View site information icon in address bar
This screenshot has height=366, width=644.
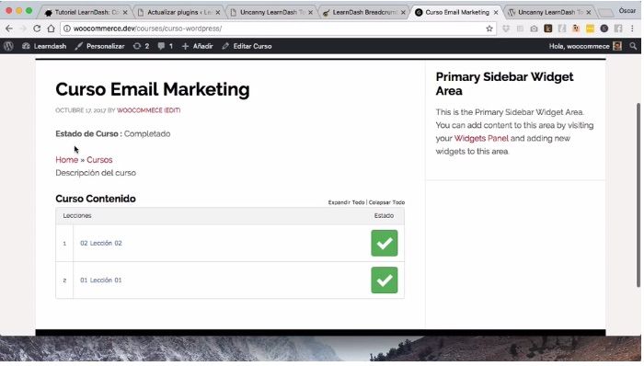tap(67, 29)
